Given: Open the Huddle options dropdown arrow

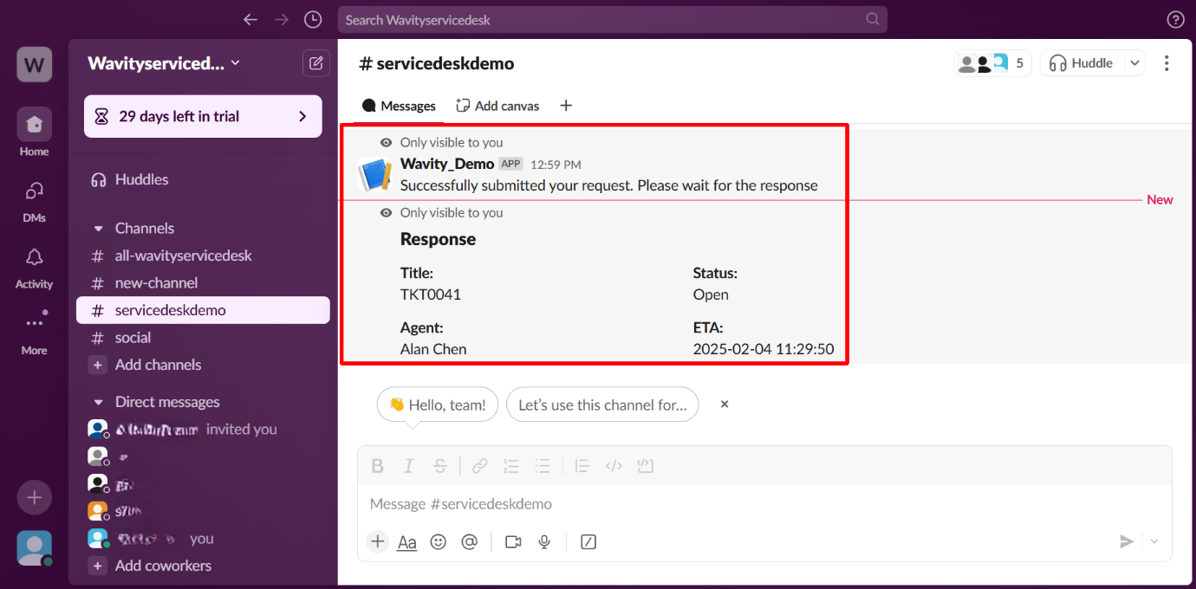Looking at the screenshot, I should [x=1134, y=62].
